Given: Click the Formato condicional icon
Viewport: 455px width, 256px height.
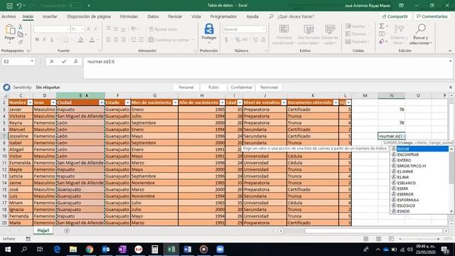Looking at the screenshot, I should coord(284,29).
